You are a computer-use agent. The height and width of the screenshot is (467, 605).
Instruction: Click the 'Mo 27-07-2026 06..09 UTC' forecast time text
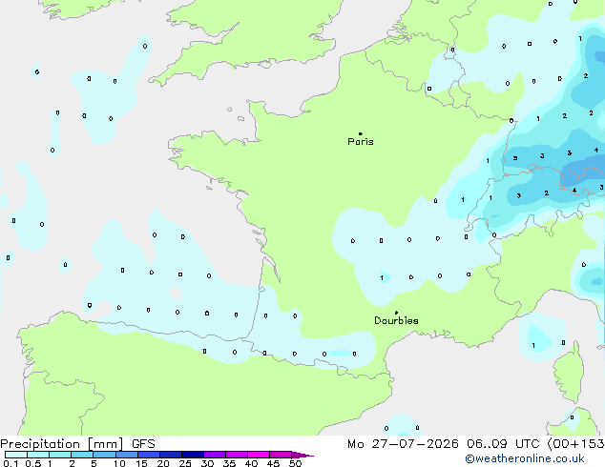446,444
